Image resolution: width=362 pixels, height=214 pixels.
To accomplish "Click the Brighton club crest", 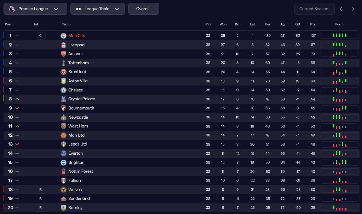I will point(63,162).
